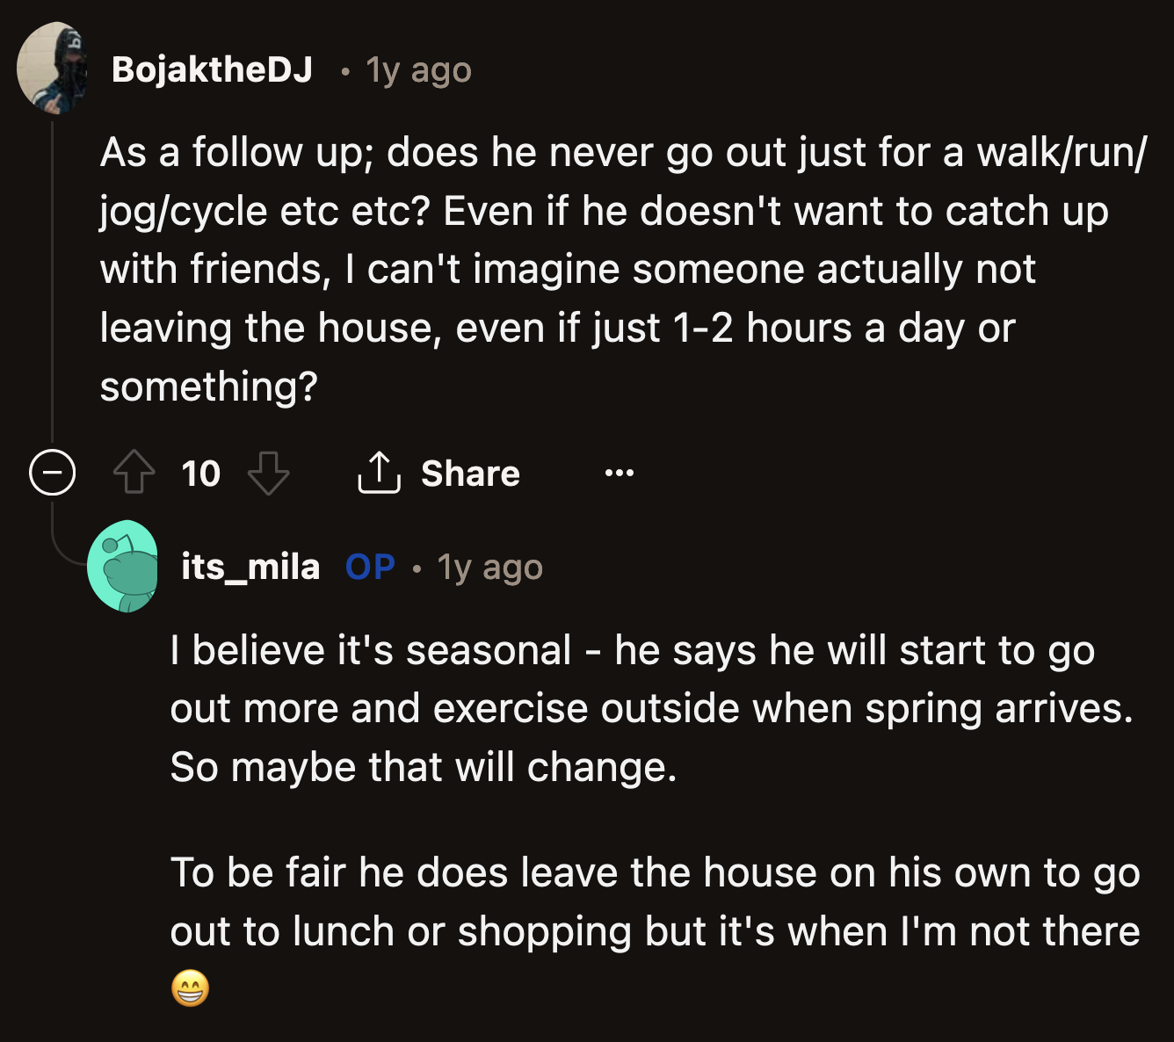Viewport: 1174px width, 1042px height.
Task: Toggle the upvote on the comment
Action: point(133,472)
